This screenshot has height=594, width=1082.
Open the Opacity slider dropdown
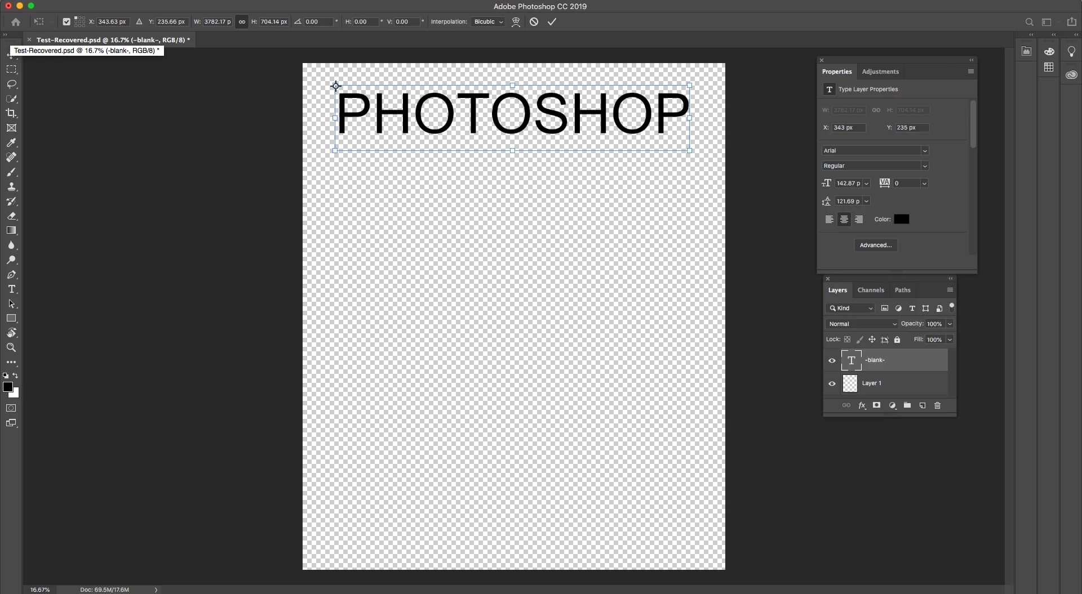coord(950,324)
